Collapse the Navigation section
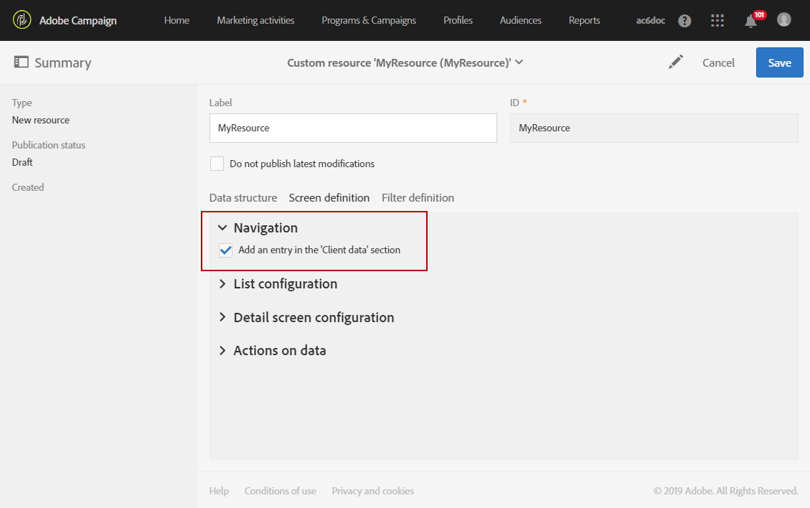The width and height of the screenshot is (810, 508). [223, 227]
